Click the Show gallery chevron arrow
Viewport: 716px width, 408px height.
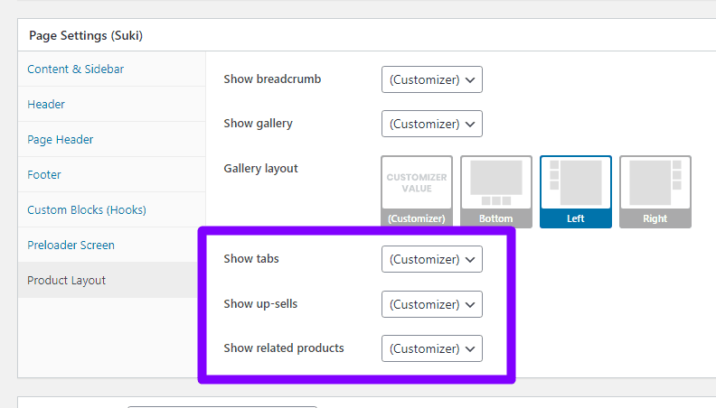470,124
